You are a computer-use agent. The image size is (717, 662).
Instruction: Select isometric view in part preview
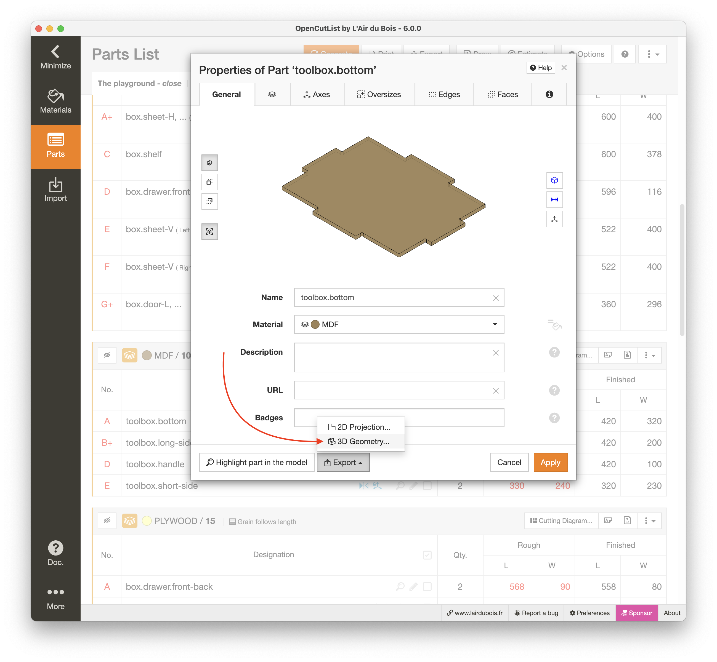click(210, 163)
